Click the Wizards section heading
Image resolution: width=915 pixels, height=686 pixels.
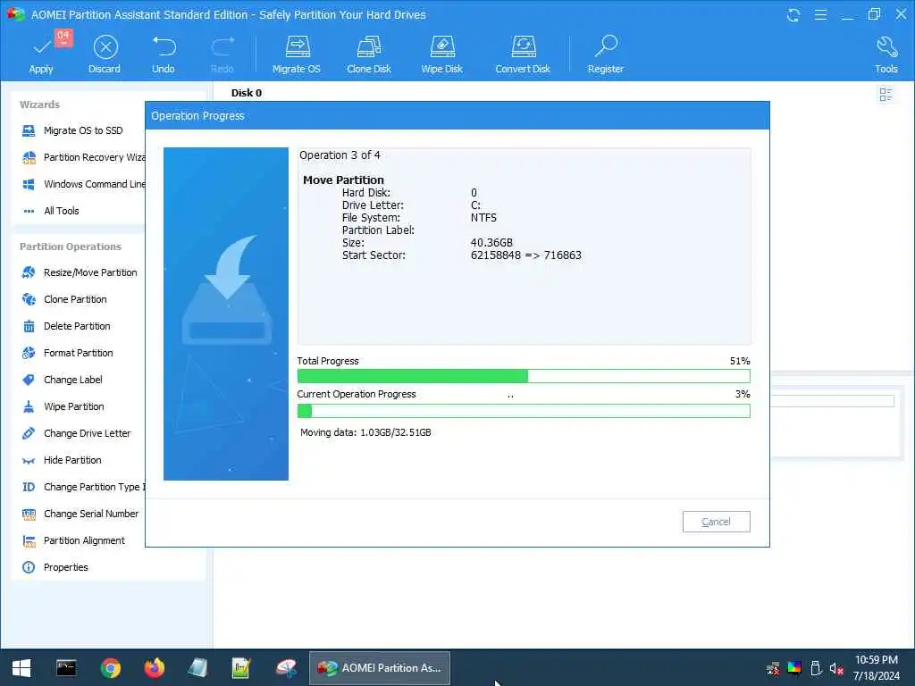coord(39,105)
